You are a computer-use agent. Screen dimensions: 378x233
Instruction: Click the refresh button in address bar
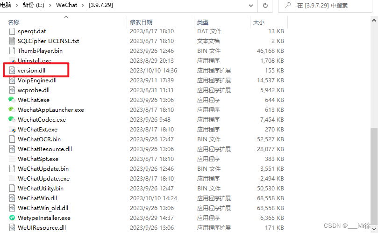tap(265, 5)
